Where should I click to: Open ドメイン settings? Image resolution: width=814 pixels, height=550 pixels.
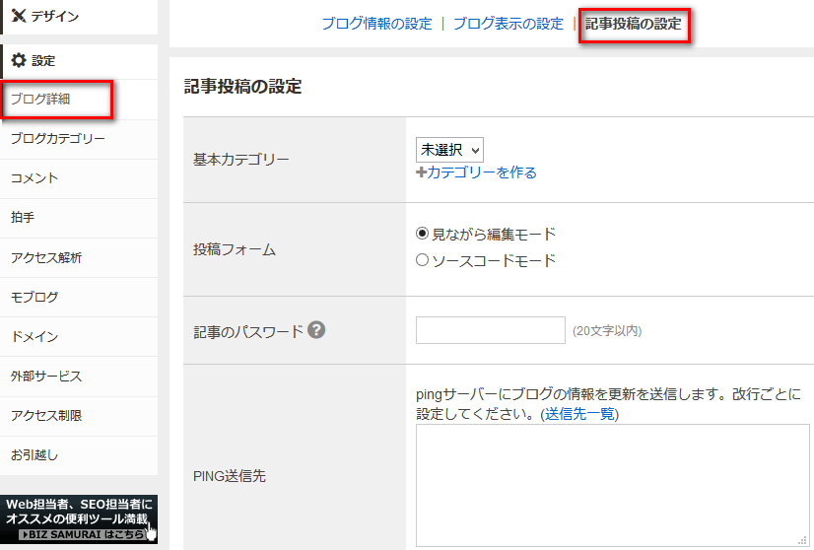point(79,336)
